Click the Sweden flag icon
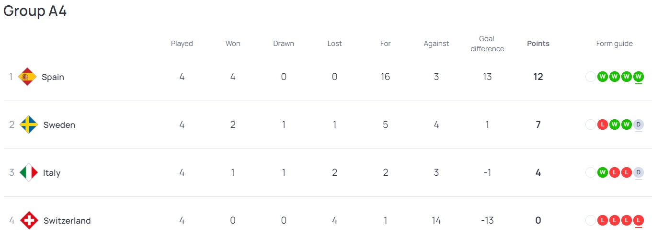 coord(29,125)
